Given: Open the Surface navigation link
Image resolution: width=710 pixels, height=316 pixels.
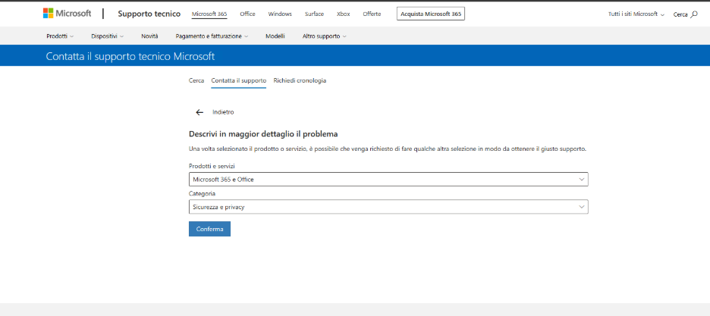Looking at the screenshot, I should coord(314,14).
